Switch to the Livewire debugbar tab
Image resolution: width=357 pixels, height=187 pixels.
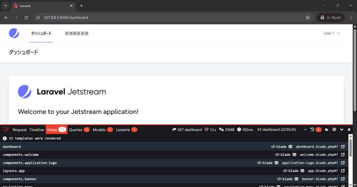[x=126, y=130]
